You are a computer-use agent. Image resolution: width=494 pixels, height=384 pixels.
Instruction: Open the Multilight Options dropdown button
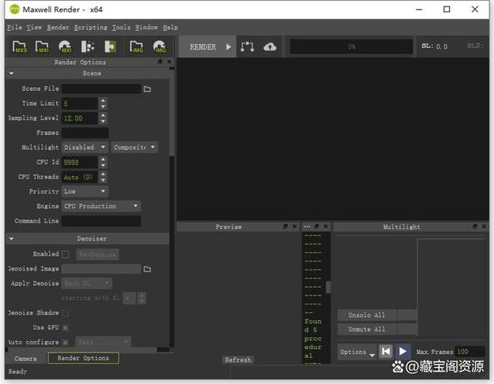357,352
